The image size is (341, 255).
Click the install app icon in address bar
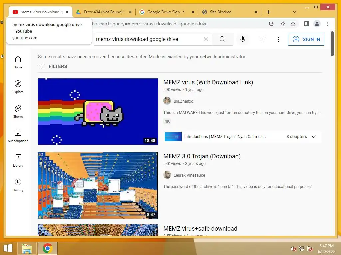tap(271, 24)
